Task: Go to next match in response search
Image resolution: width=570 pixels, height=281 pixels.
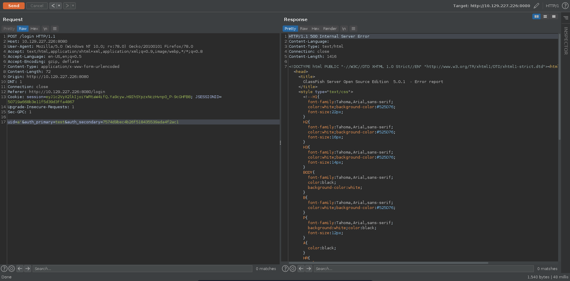Action: pos(309,269)
